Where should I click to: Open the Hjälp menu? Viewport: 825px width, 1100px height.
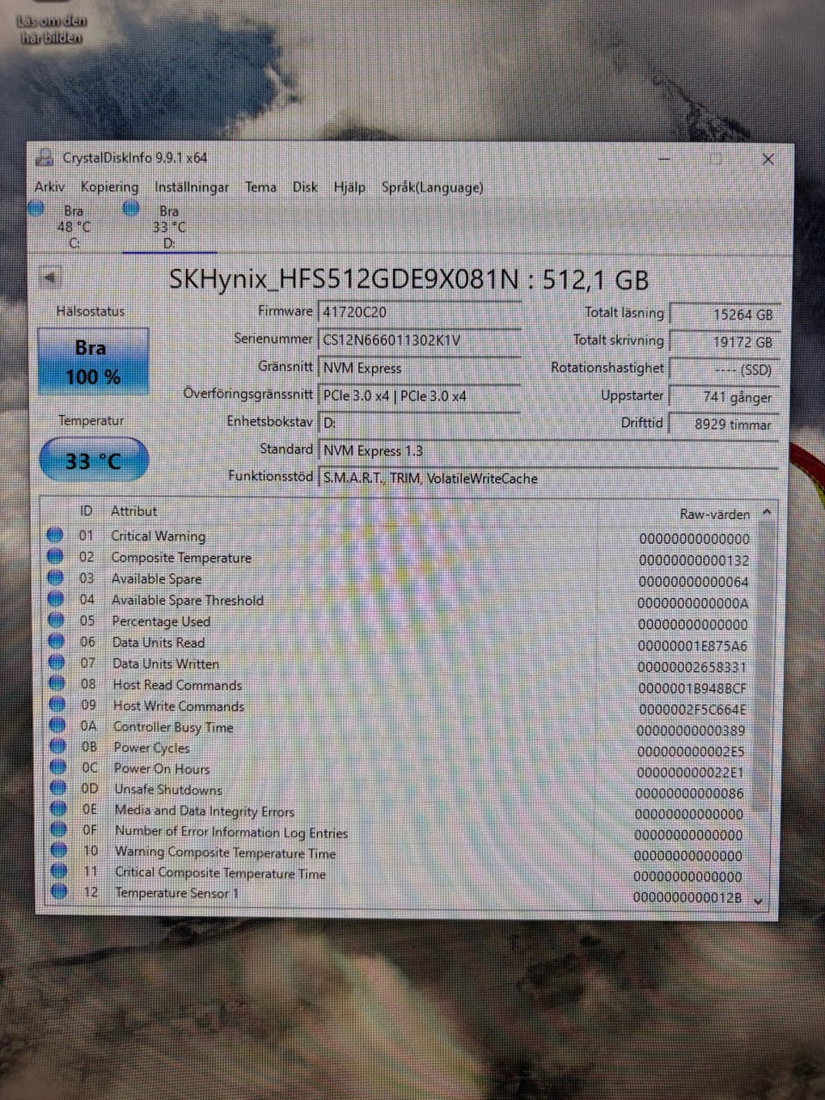pos(349,186)
